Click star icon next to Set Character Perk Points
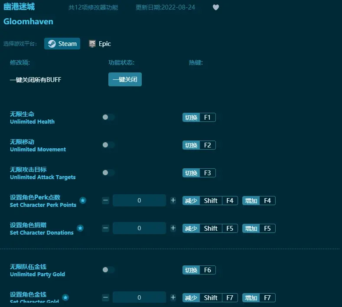This screenshot has width=342, height=307. pos(83,200)
